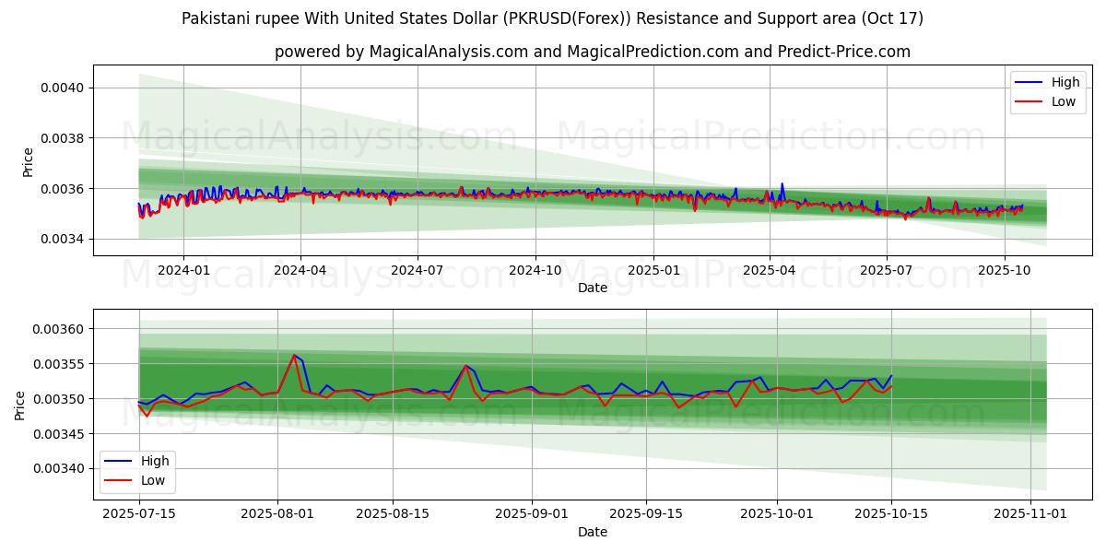Click the 'powered by MagicalAnalysis.com' subtitle
The image size is (1106, 553).
point(592,52)
